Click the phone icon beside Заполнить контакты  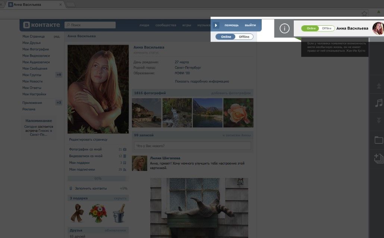[71, 188]
